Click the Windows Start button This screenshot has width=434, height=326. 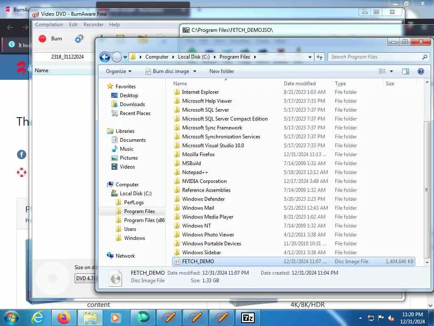(11, 318)
